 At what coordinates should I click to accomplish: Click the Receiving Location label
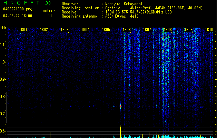(x=80, y=8)
